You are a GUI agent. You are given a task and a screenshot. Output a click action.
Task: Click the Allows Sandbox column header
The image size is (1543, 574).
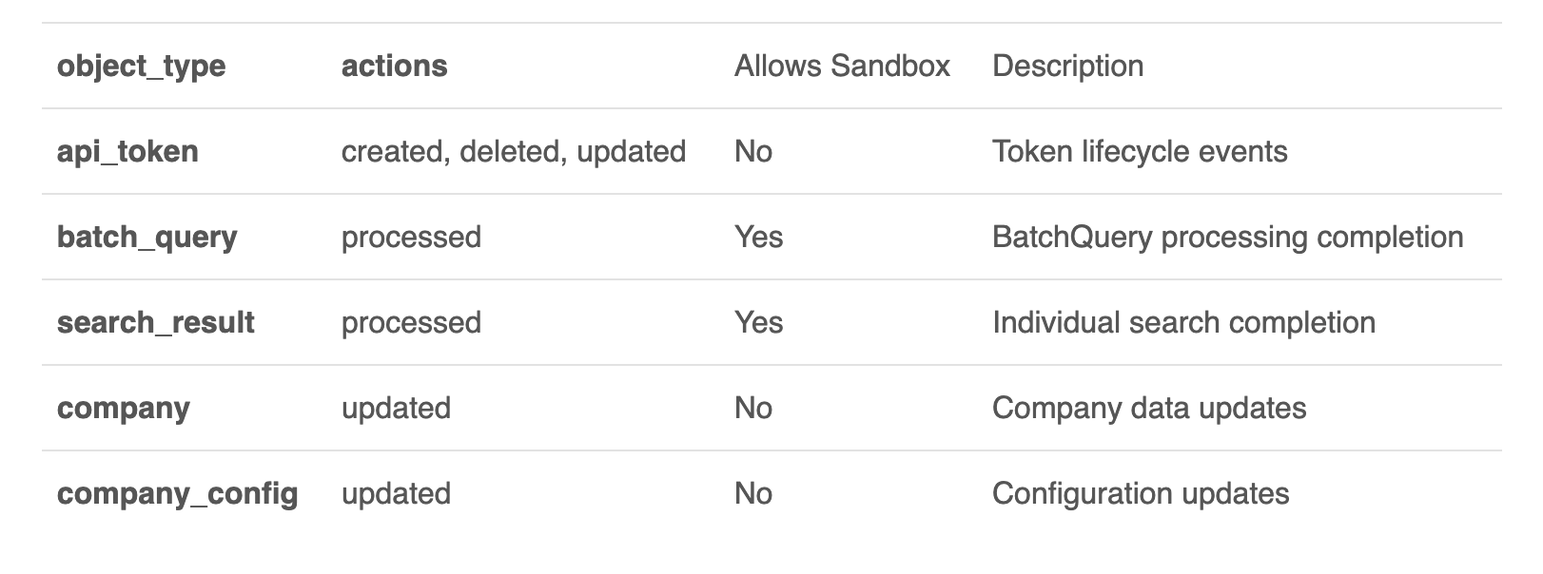843,66
